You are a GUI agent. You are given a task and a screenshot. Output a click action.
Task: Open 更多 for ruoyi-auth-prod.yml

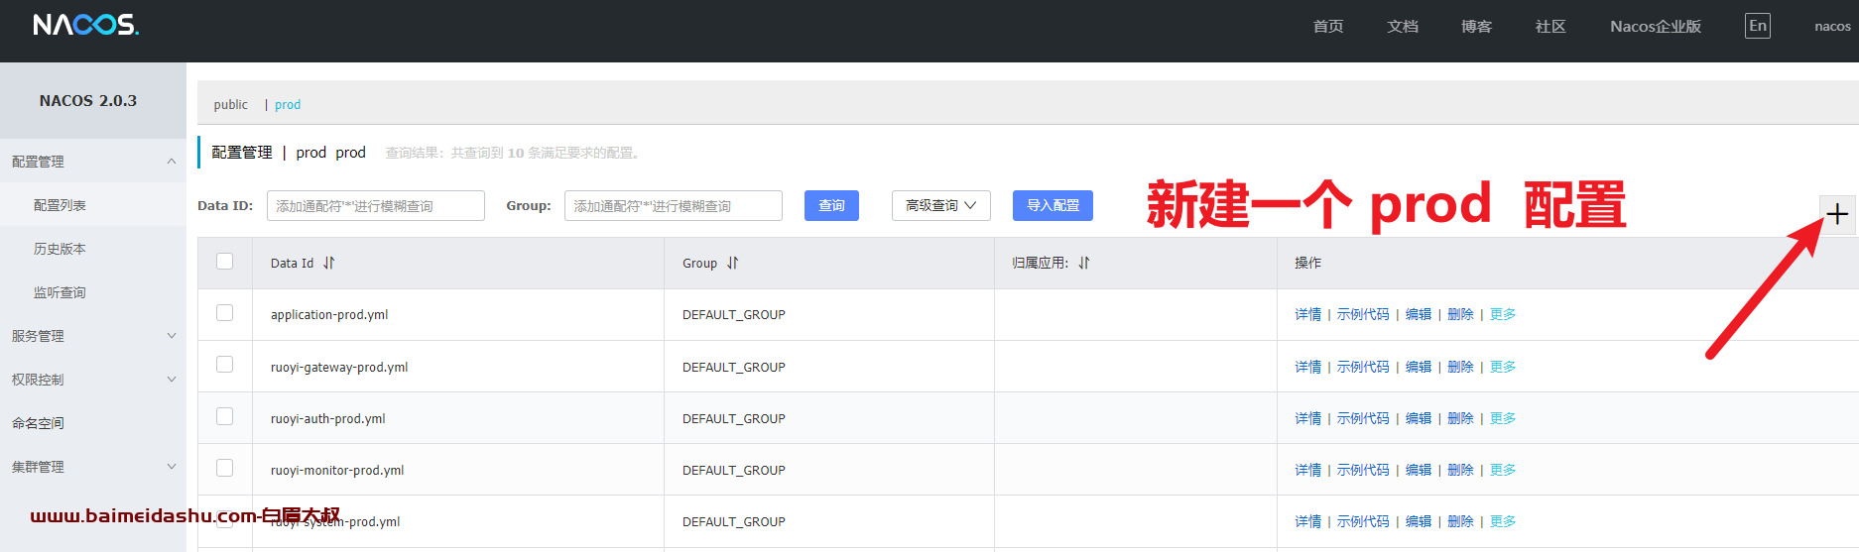(1503, 418)
